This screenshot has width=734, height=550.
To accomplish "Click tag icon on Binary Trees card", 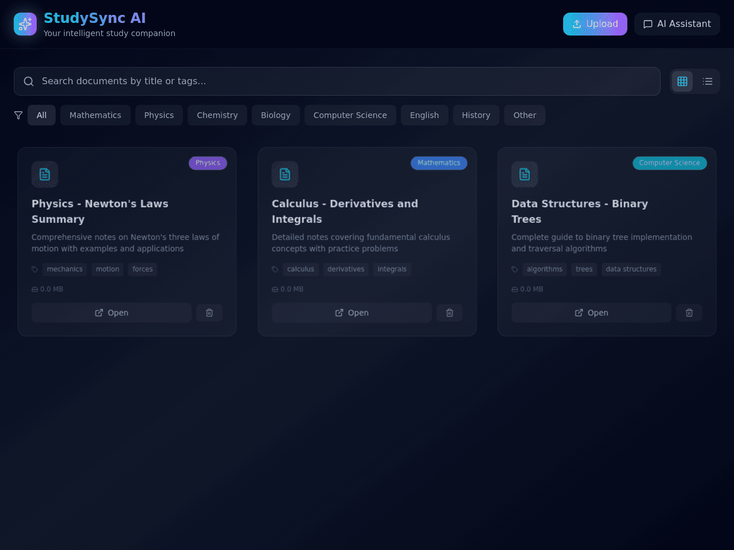I will [515, 269].
